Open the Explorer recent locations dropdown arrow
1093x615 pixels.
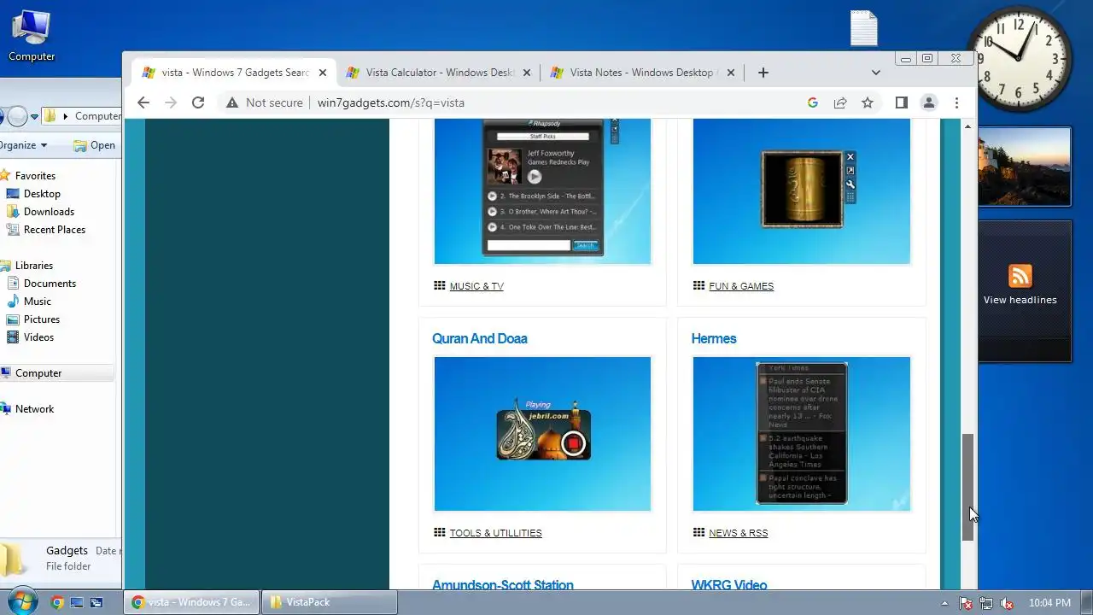(35, 116)
